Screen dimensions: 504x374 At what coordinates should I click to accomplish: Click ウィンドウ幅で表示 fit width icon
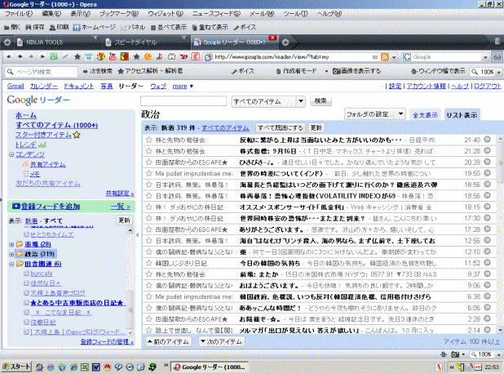click(414, 71)
